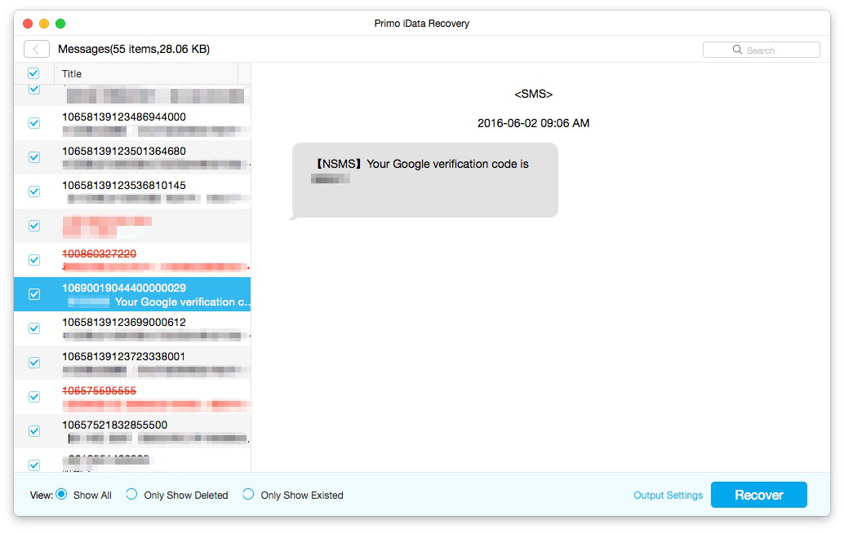Maximize the window with green button

[60, 24]
